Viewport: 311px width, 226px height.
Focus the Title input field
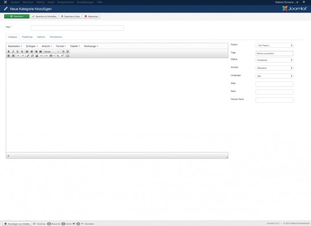[x=77, y=28]
